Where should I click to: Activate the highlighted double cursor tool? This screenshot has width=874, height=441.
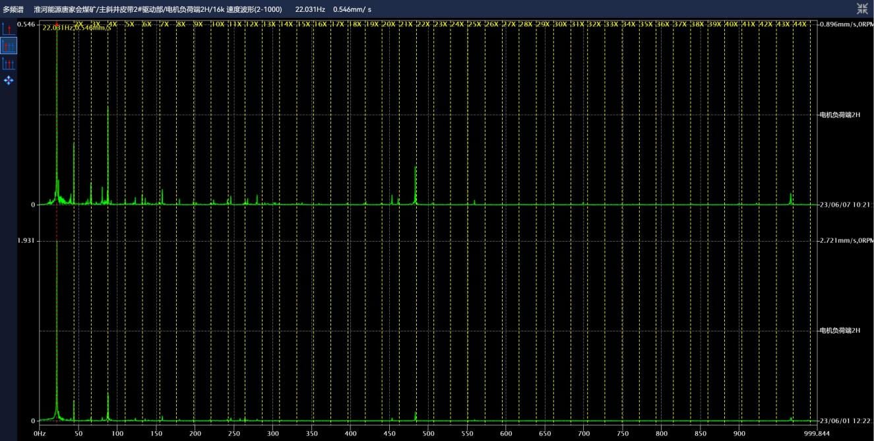click(x=9, y=46)
